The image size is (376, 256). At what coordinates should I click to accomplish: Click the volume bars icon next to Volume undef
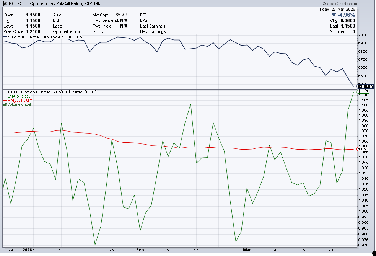coord(5,104)
